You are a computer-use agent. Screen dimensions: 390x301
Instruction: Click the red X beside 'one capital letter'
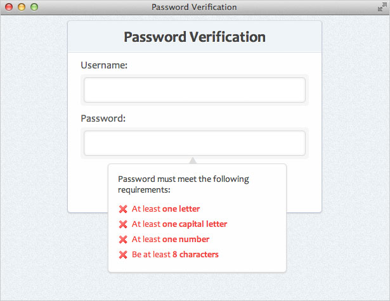click(123, 224)
